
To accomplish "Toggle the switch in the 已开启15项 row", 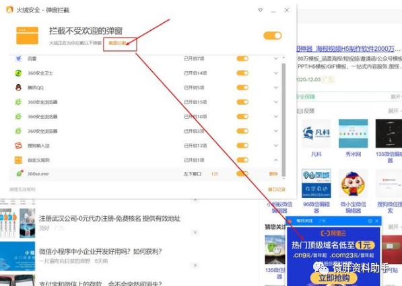I will pyautogui.click(x=242, y=102).
